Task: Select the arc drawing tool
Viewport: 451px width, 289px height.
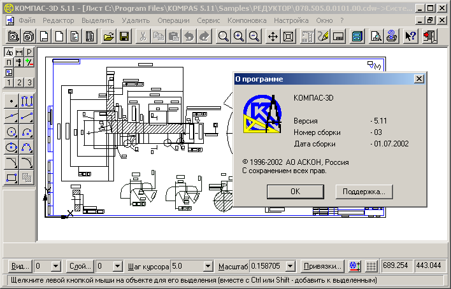Action: [27, 132]
